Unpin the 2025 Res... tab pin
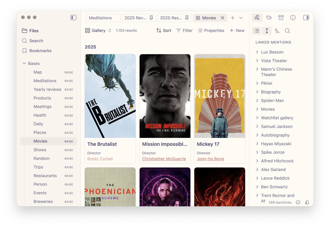Viewport: 330px width, 228px height. click(x=187, y=18)
